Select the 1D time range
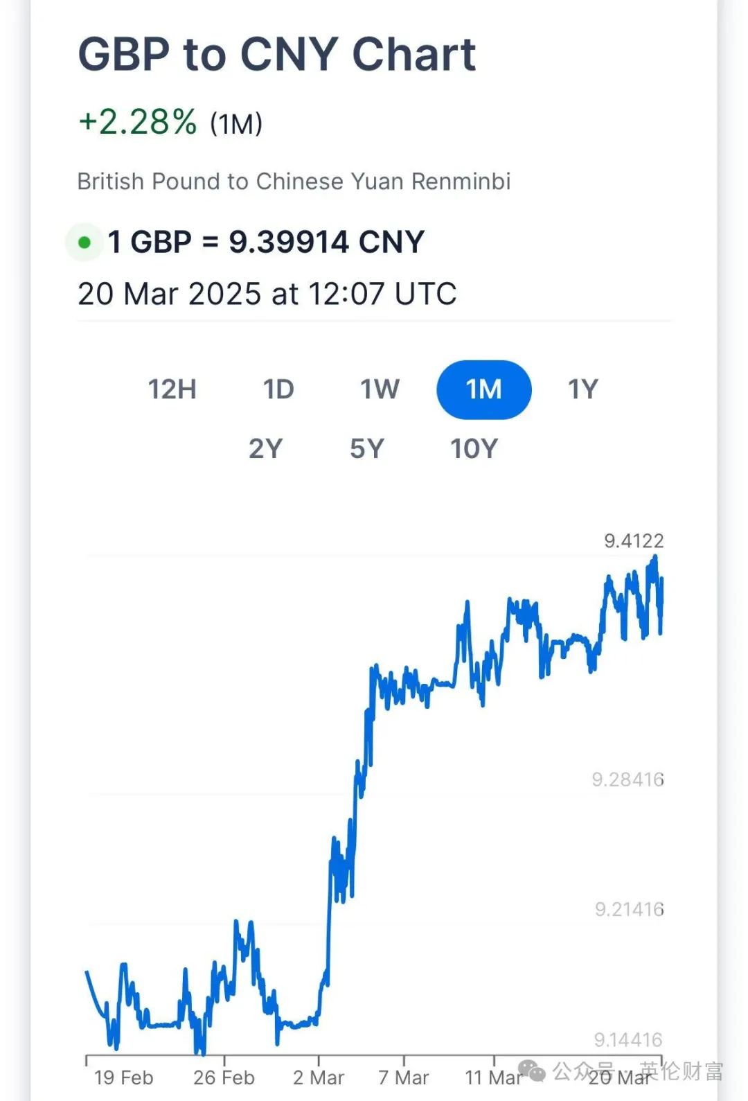Viewport: 748px width, 1101px height. pyautogui.click(x=278, y=389)
